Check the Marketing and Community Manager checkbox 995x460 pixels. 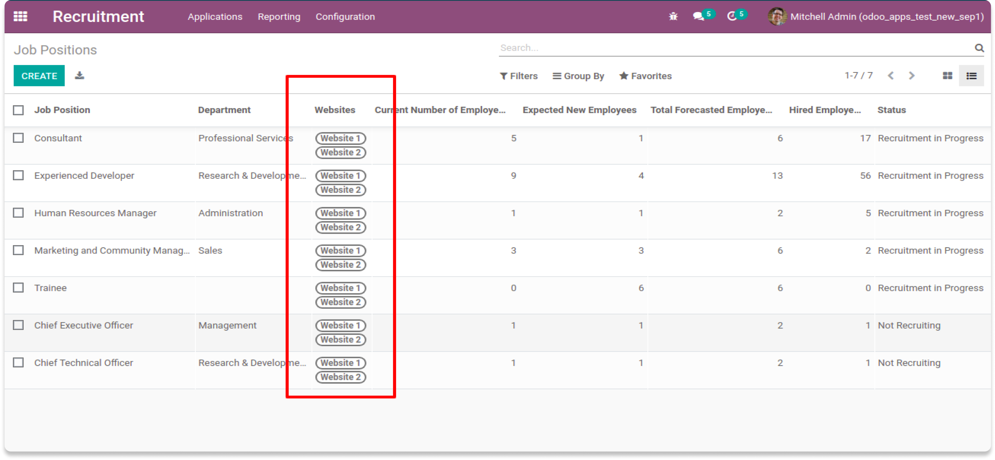(18, 250)
